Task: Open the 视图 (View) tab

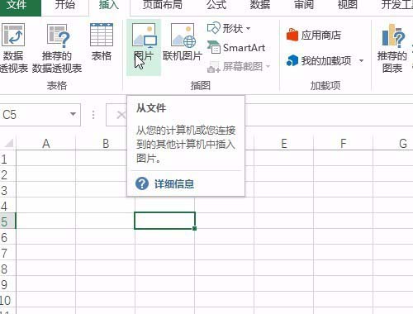Action: tap(348, 6)
